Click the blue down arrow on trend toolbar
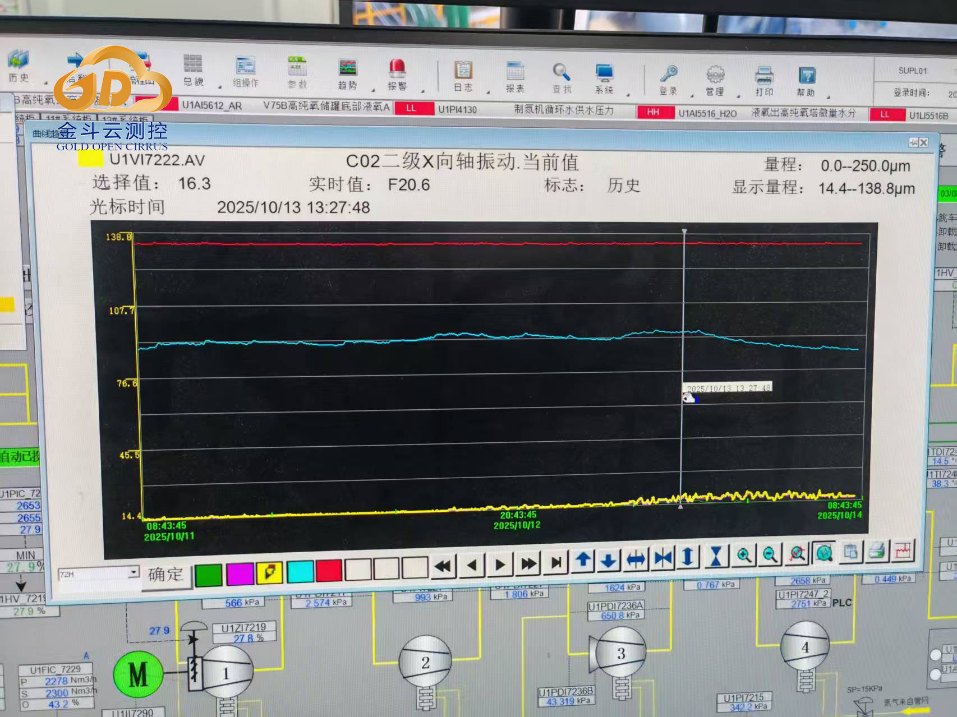The height and width of the screenshot is (717, 957). click(609, 560)
